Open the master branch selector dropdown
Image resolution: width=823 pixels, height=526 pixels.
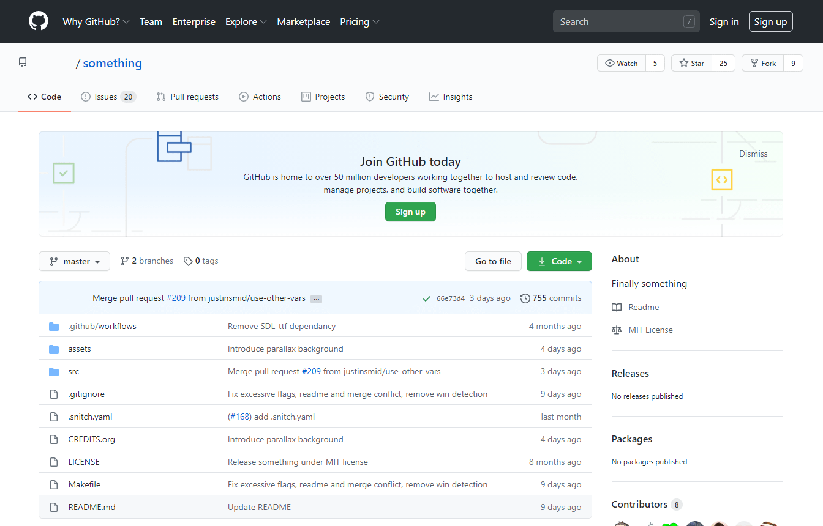pyautogui.click(x=74, y=261)
